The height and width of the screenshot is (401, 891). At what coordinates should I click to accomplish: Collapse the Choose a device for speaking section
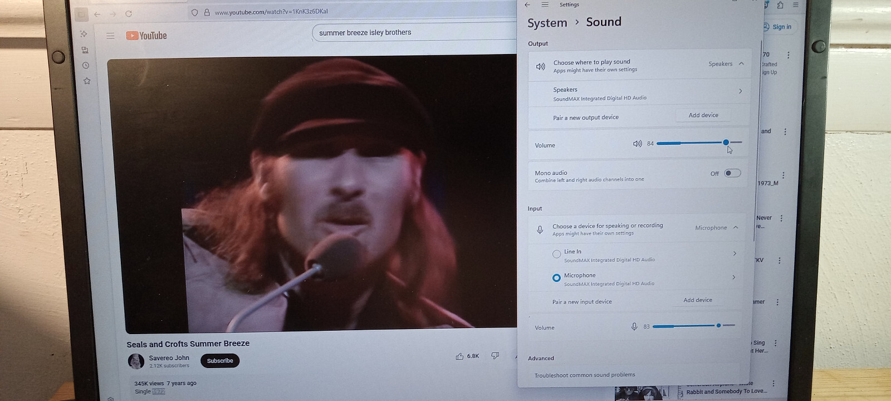tap(736, 227)
